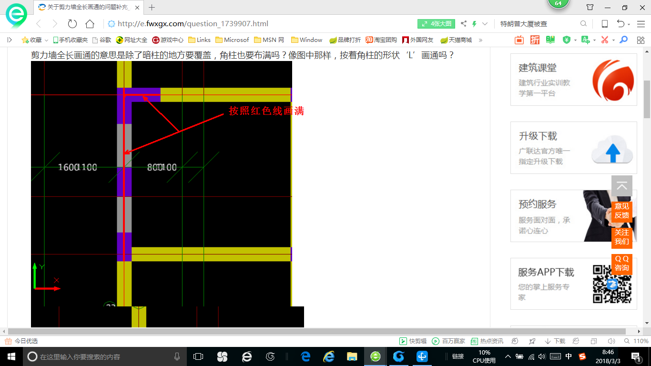Image resolution: width=651 pixels, height=366 pixels.
Task: Click the green 4张大图 button
Action: (437, 24)
